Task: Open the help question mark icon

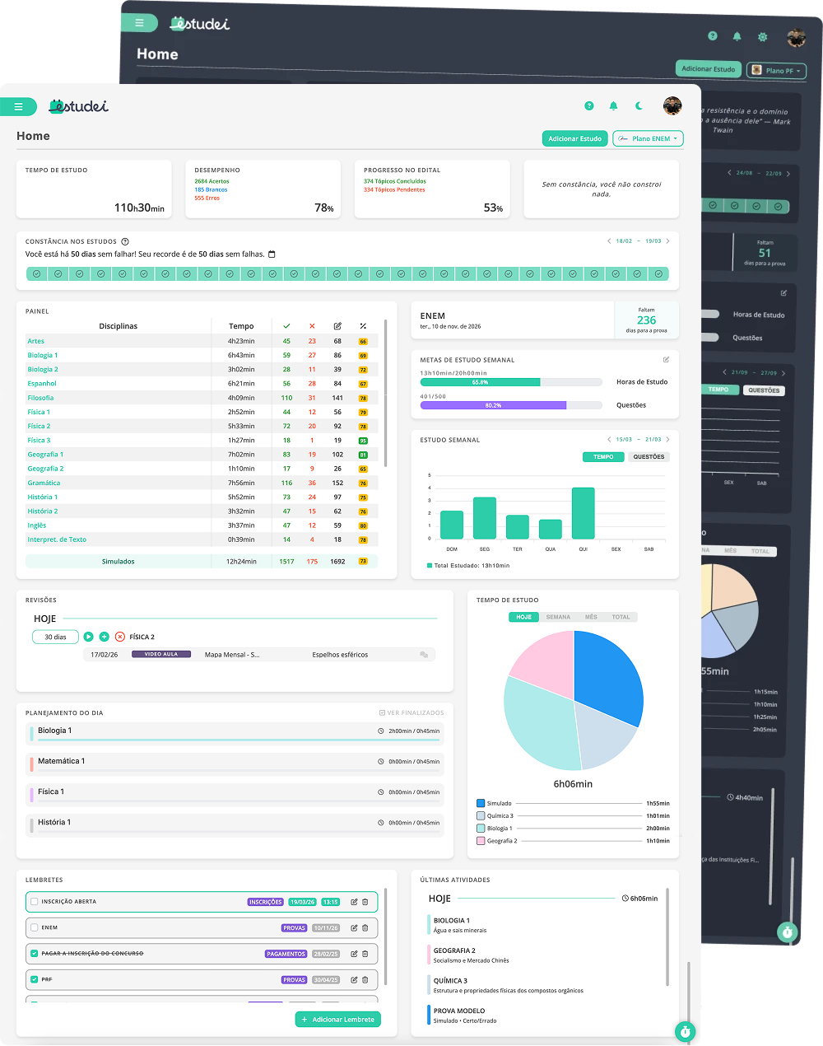Action: point(589,106)
